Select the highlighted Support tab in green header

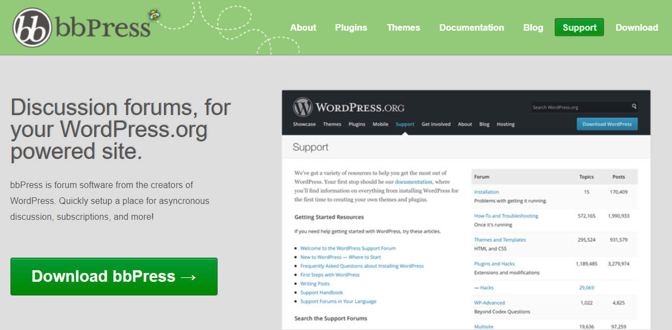pos(579,27)
